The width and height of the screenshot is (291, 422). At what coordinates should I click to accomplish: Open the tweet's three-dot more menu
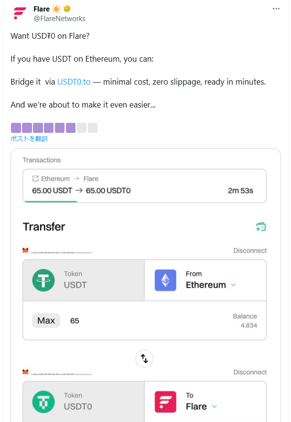pos(276,9)
